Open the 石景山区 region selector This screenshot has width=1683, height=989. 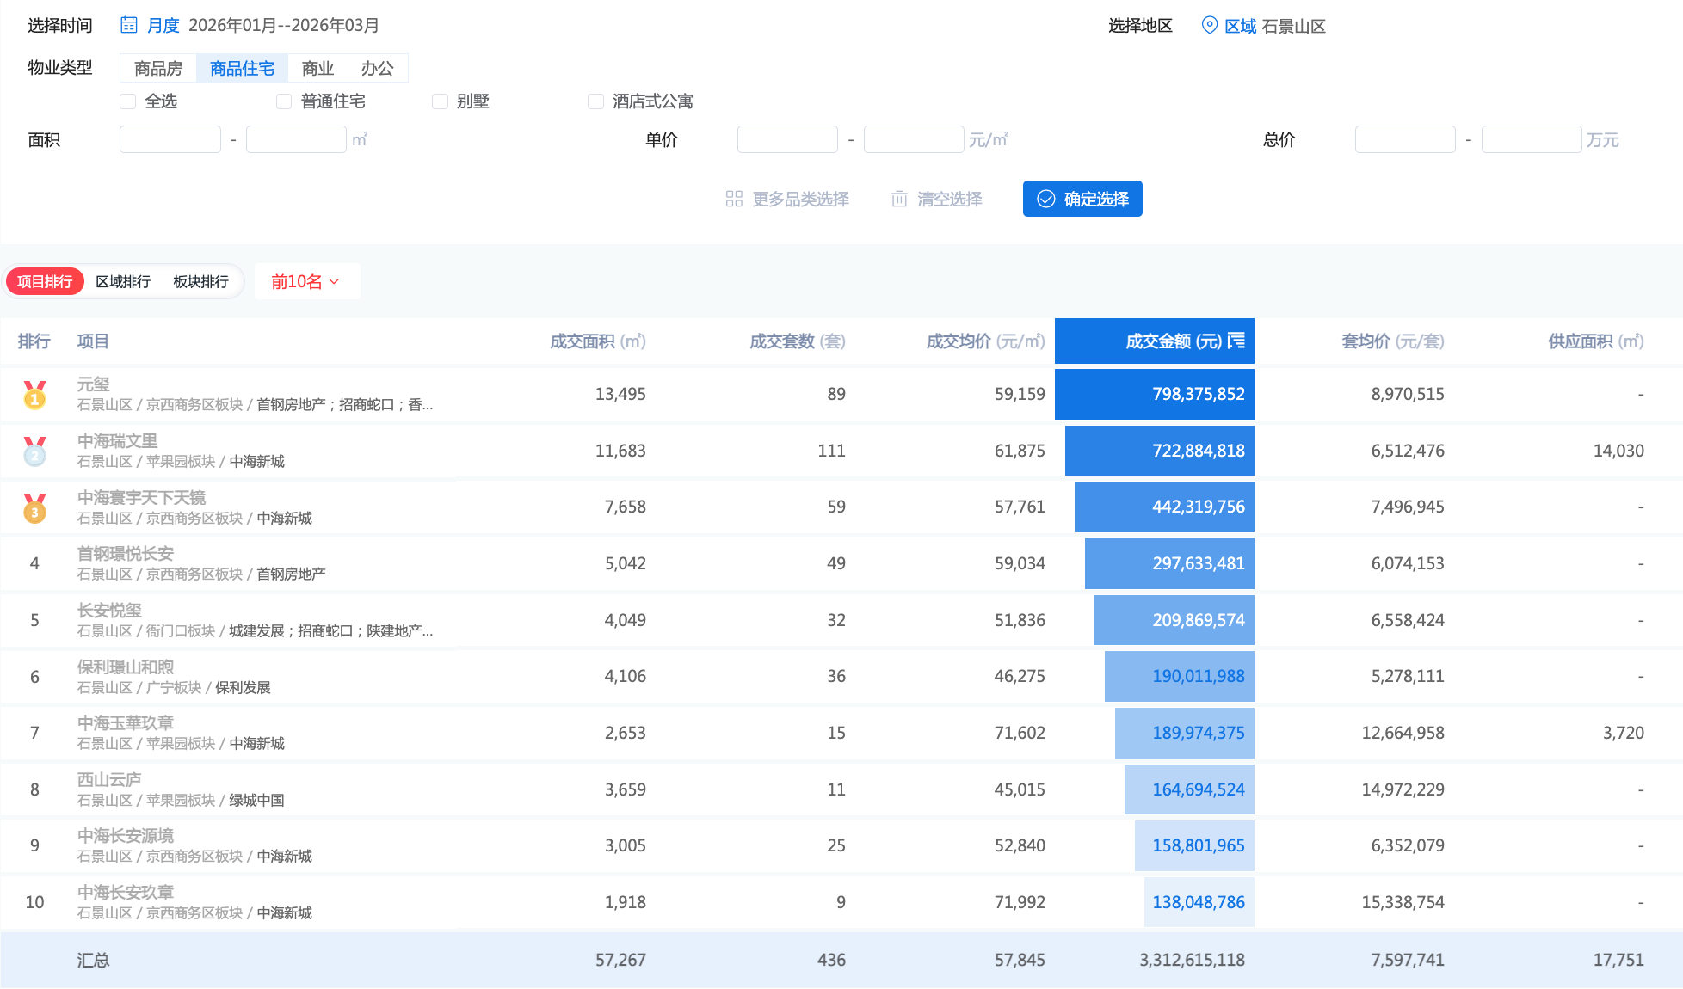(1293, 27)
